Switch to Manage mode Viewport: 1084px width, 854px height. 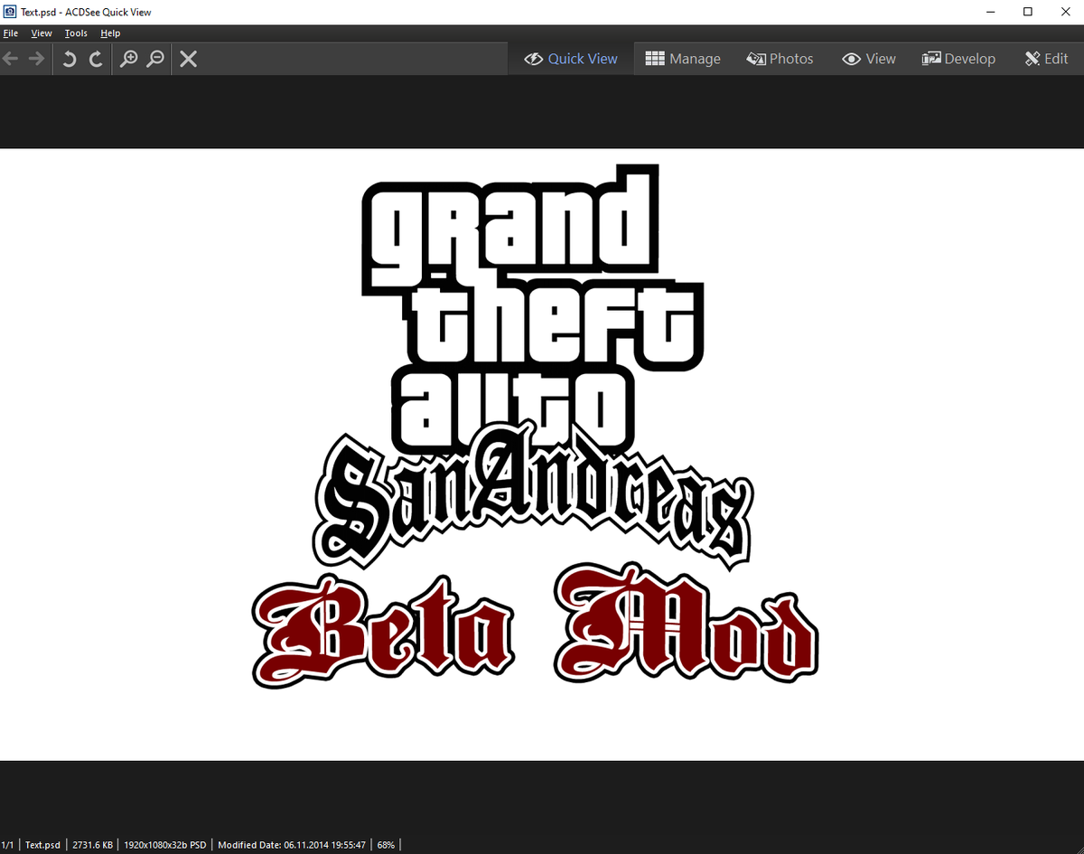pos(683,59)
